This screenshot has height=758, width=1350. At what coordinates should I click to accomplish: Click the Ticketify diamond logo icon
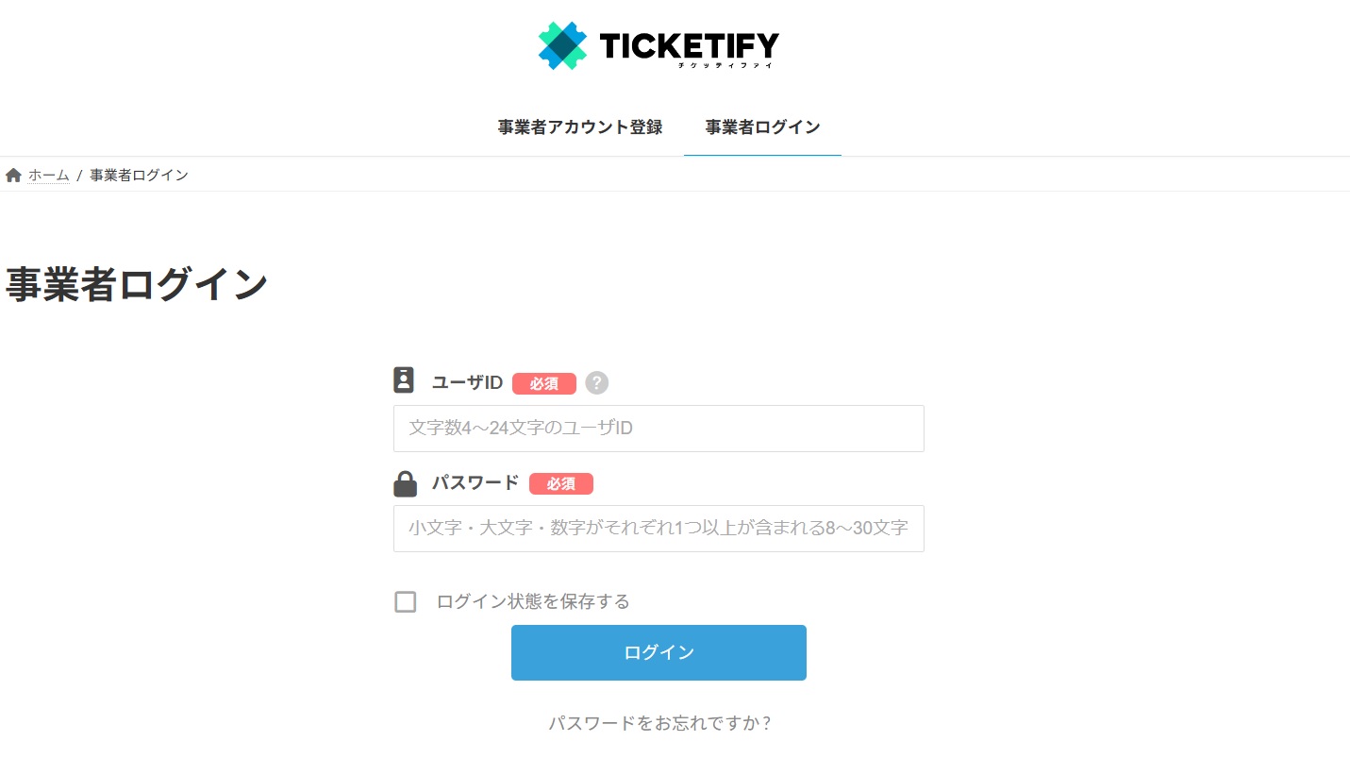[562, 45]
